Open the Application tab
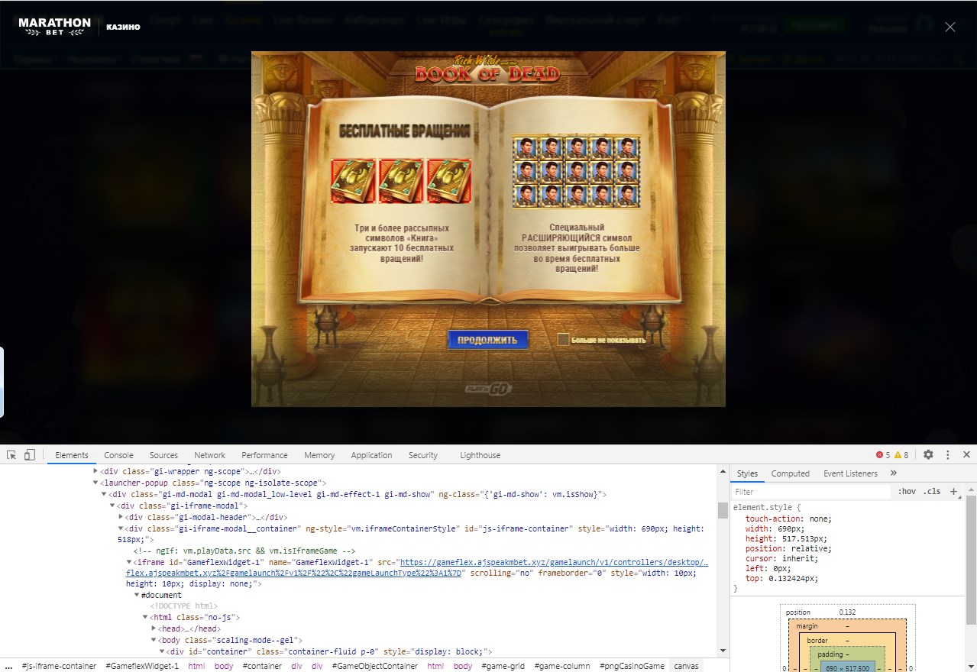Image resolution: width=977 pixels, height=672 pixels. click(x=371, y=455)
